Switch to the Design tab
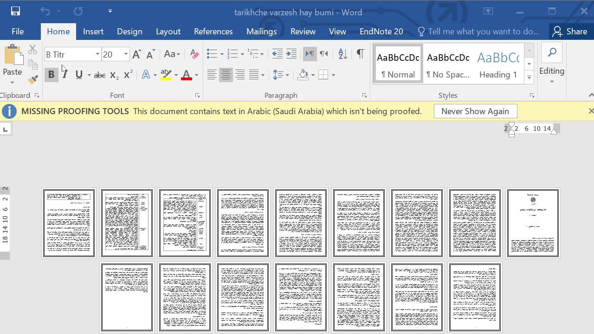This screenshot has height=334, width=594. coord(129,32)
